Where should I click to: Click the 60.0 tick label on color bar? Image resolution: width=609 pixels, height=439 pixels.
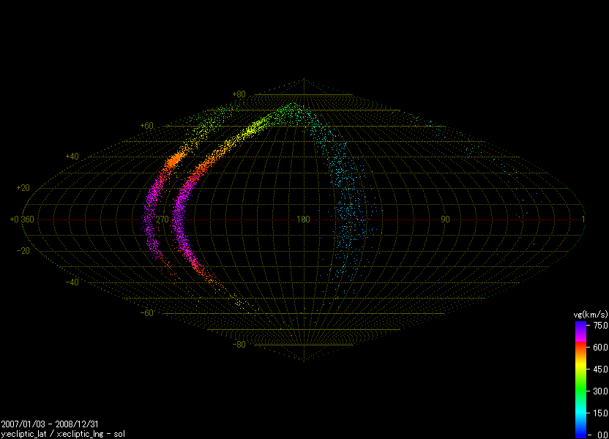(x=600, y=347)
